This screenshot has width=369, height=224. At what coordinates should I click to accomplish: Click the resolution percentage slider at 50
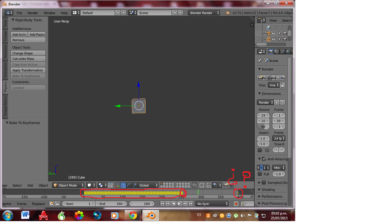click(x=263, y=127)
